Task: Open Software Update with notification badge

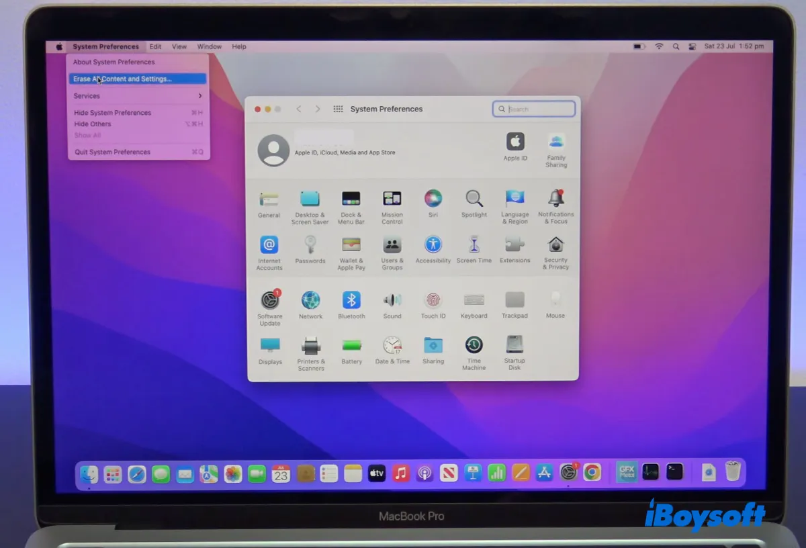Action: 269,300
